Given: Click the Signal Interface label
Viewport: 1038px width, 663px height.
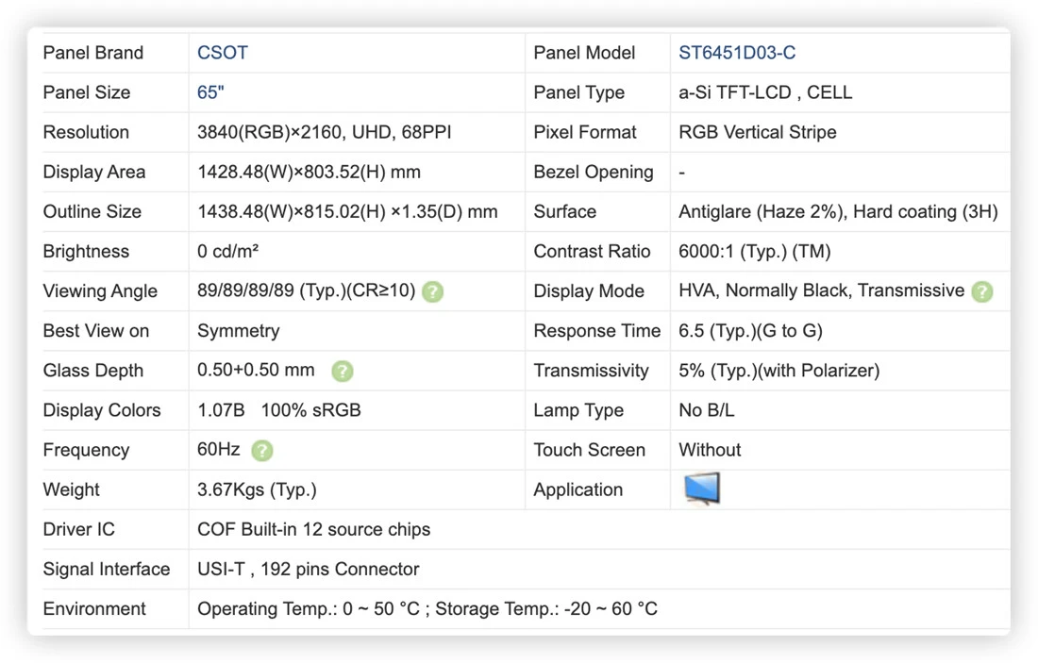Looking at the screenshot, I should [107, 569].
